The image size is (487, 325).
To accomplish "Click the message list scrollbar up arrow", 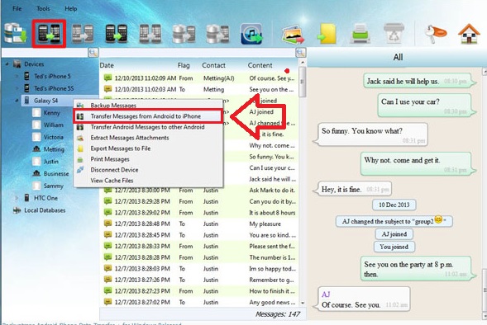I will click(x=303, y=62).
